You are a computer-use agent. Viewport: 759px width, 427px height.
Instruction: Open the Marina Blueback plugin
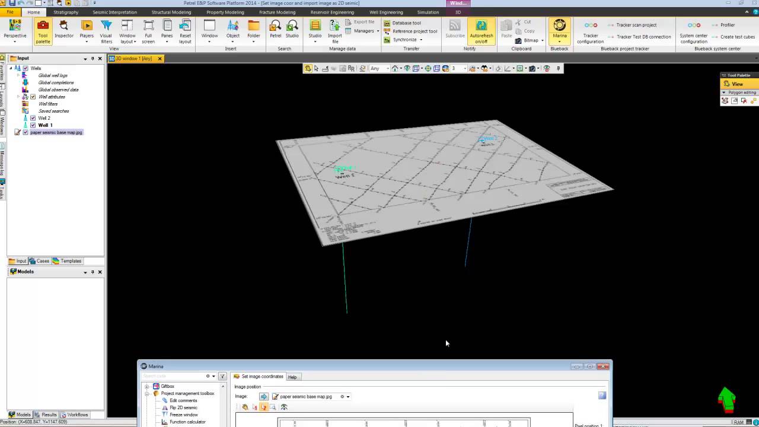(560, 32)
